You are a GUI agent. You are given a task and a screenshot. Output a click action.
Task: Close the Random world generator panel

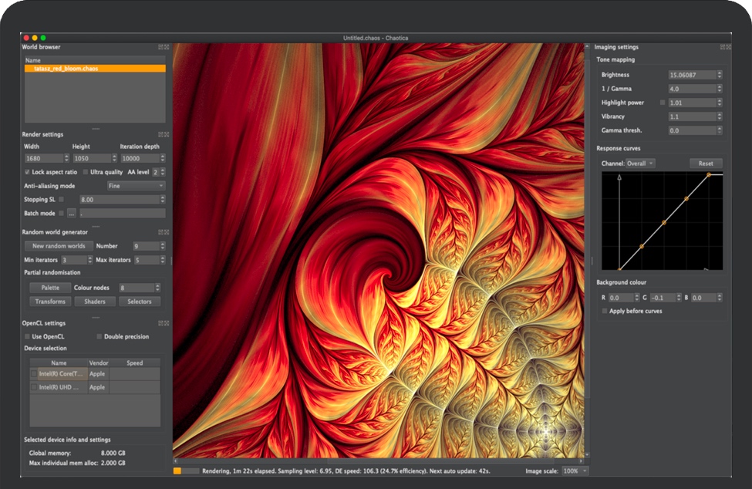click(x=167, y=232)
